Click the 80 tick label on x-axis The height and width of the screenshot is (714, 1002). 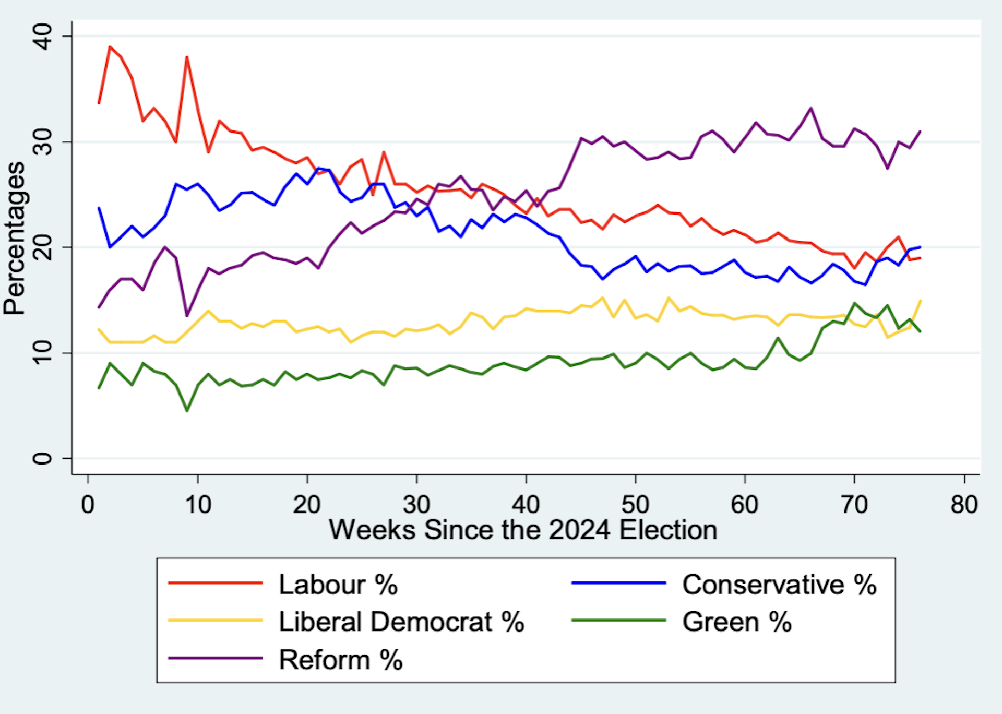[964, 505]
